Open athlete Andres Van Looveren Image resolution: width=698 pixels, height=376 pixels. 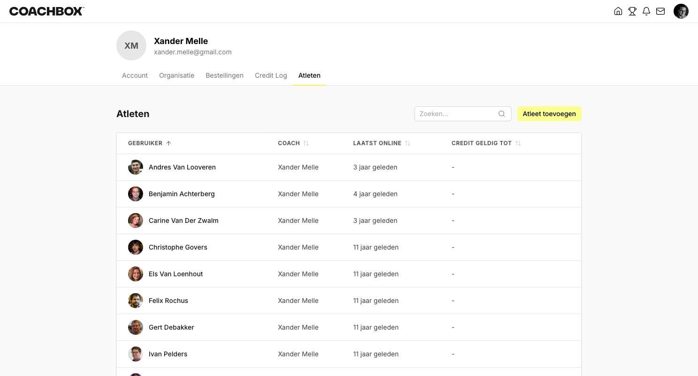pos(182,167)
